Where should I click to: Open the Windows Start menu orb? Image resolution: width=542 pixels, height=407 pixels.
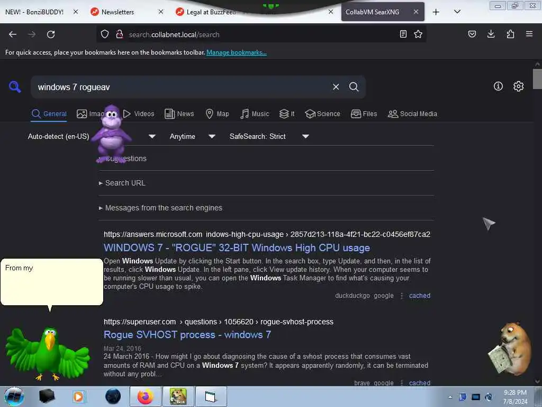click(14, 396)
